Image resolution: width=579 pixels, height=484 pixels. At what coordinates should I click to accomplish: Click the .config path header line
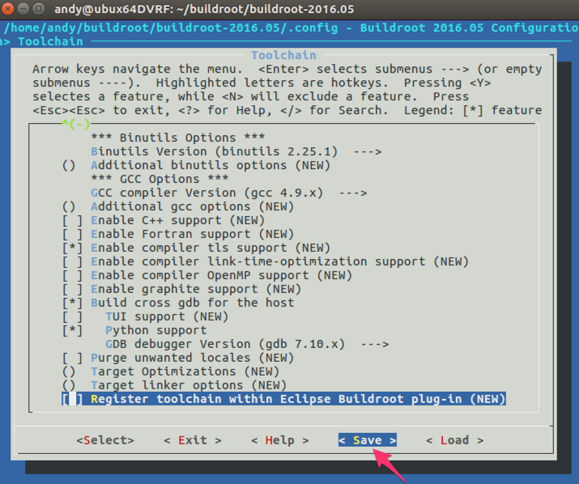pos(290,28)
